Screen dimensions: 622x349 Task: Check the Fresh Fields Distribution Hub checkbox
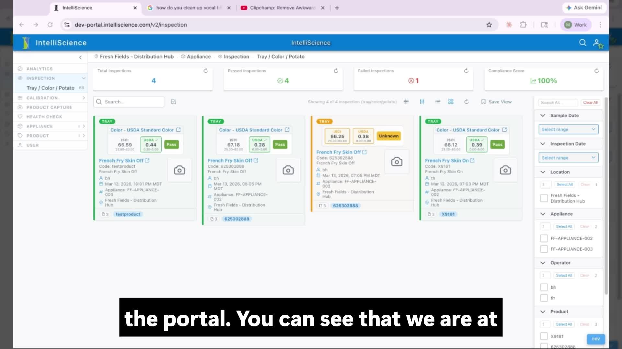(x=544, y=198)
